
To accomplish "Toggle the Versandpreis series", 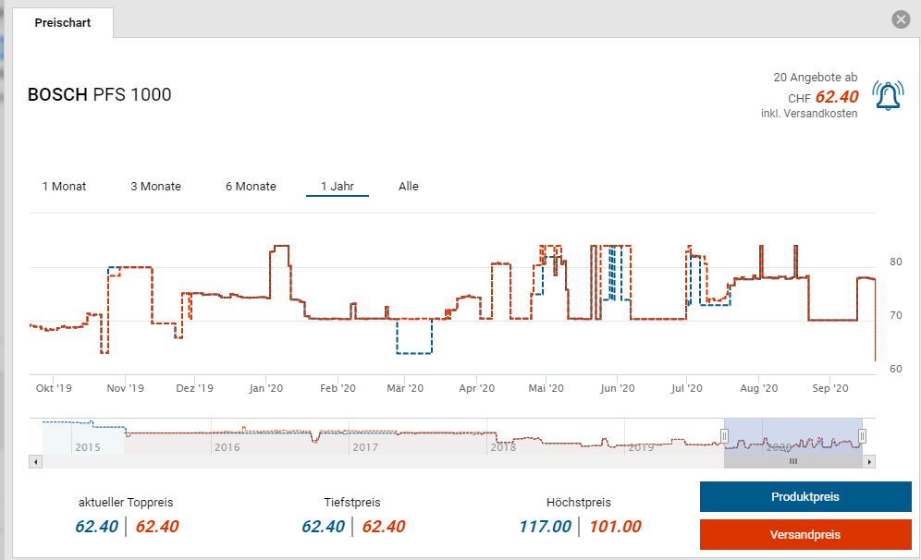I will pos(804,534).
